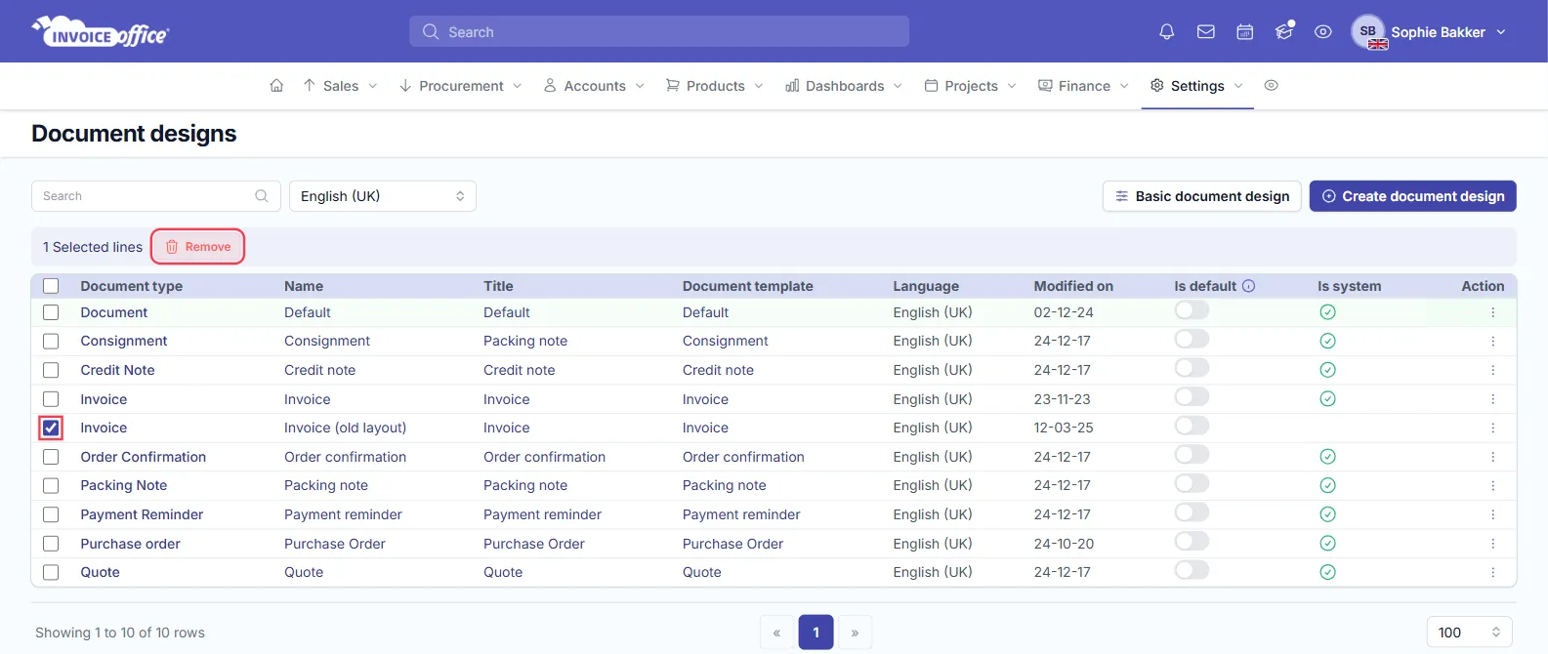This screenshot has width=1548, height=654.
Task: Open the calendar icon in header
Action: coord(1244,32)
